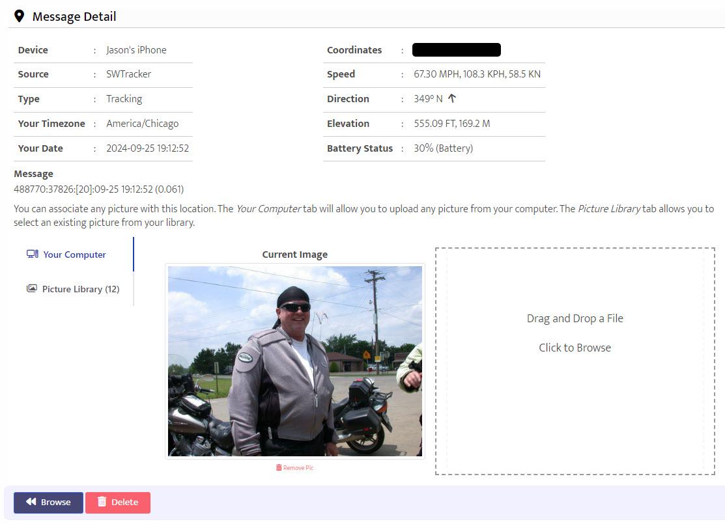The image size is (725, 524).
Task: Click the Browse button
Action: pos(49,503)
